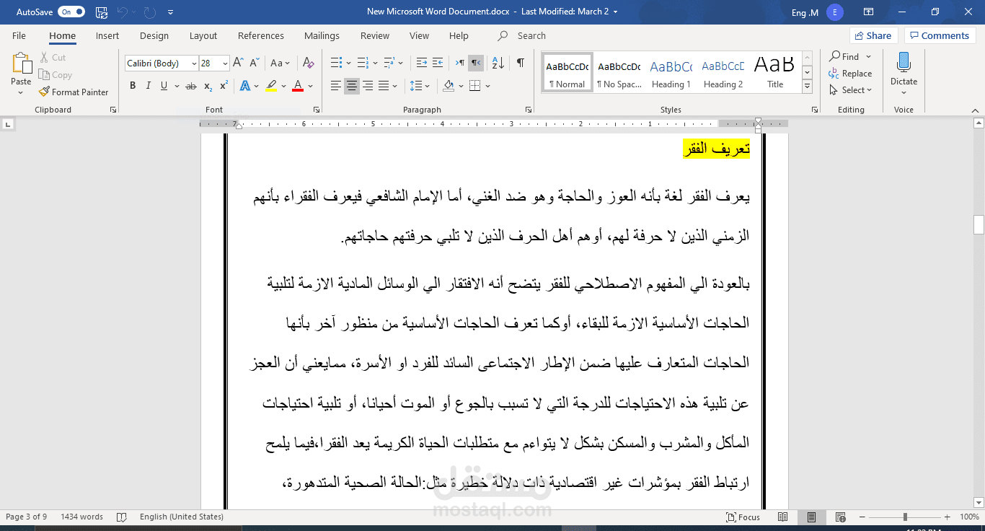Viewport: 985px width, 531px height.
Task: Switch to the Design tab
Action: click(x=154, y=35)
